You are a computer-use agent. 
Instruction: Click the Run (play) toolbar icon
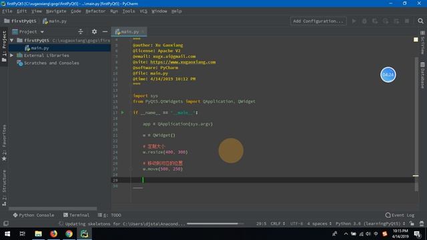pyautogui.click(x=354, y=21)
